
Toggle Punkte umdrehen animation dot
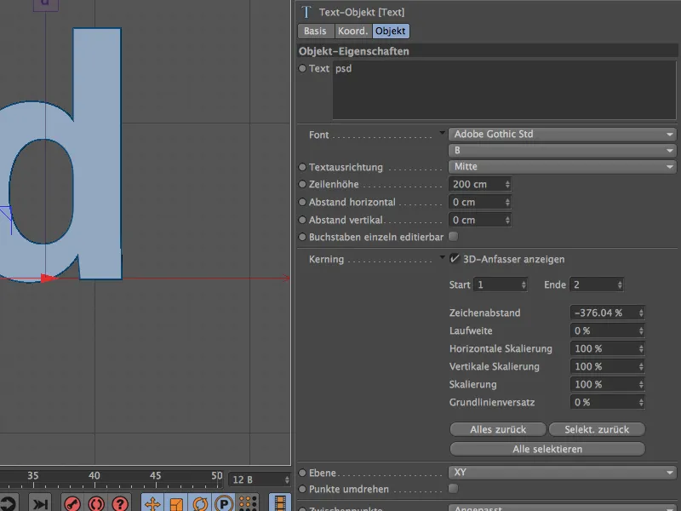pos(302,489)
